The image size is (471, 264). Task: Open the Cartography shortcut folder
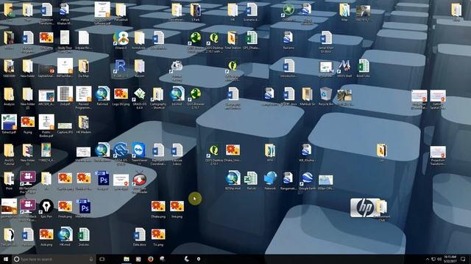(158, 95)
